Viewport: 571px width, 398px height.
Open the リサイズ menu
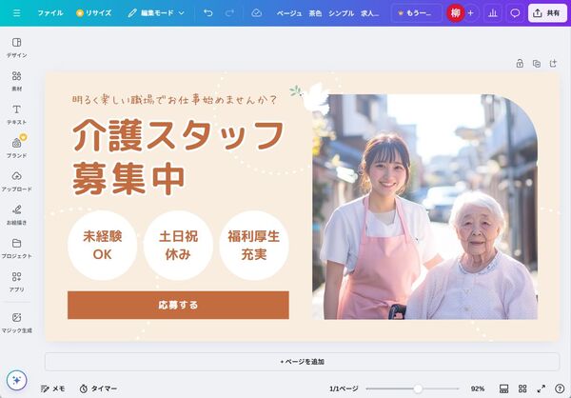tap(93, 13)
